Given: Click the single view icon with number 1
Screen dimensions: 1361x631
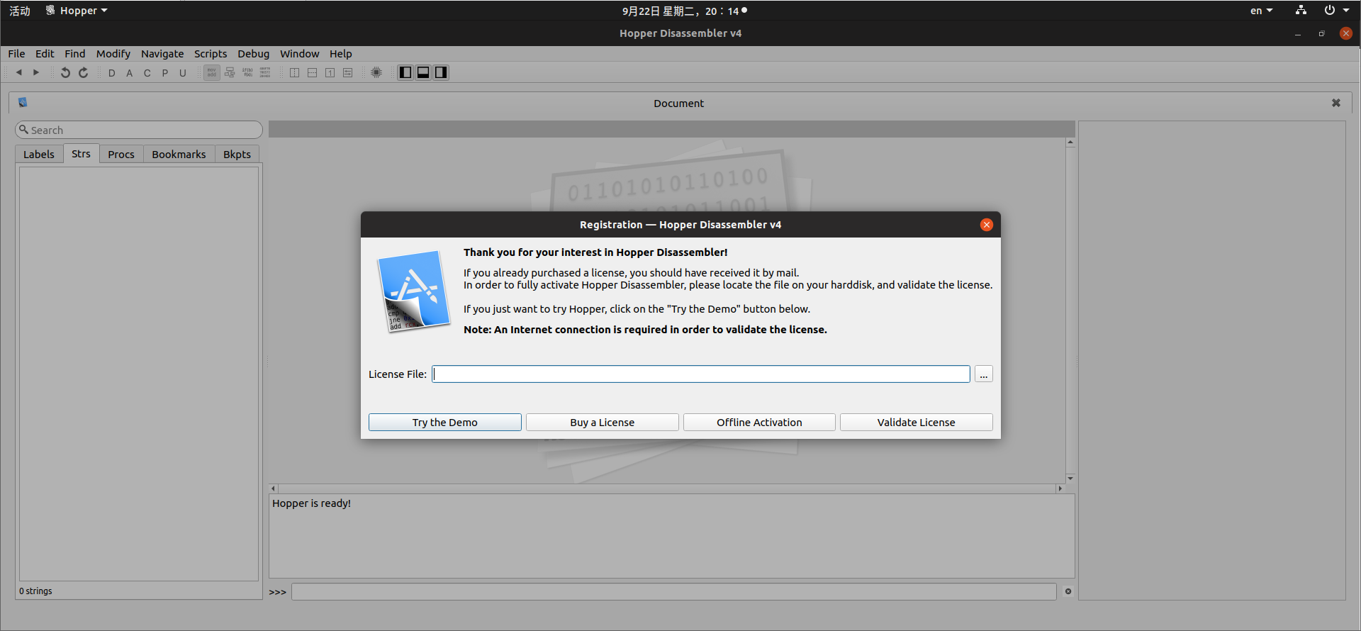Looking at the screenshot, I should pos(330,72).
